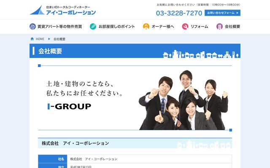Click the company name value in the 社名 row
Screen dimensions: 270x168
[x=94, y=159]
